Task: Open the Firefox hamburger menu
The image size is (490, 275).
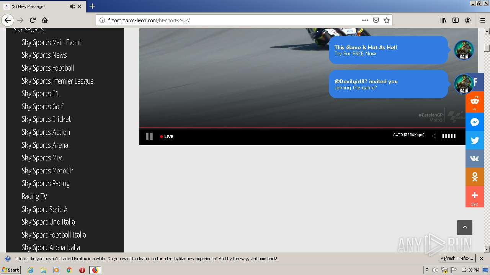Action: [x=482, y=20]
